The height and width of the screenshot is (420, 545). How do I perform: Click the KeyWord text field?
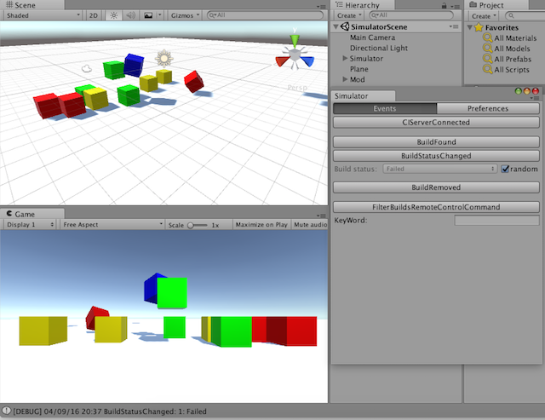point(496,220)
